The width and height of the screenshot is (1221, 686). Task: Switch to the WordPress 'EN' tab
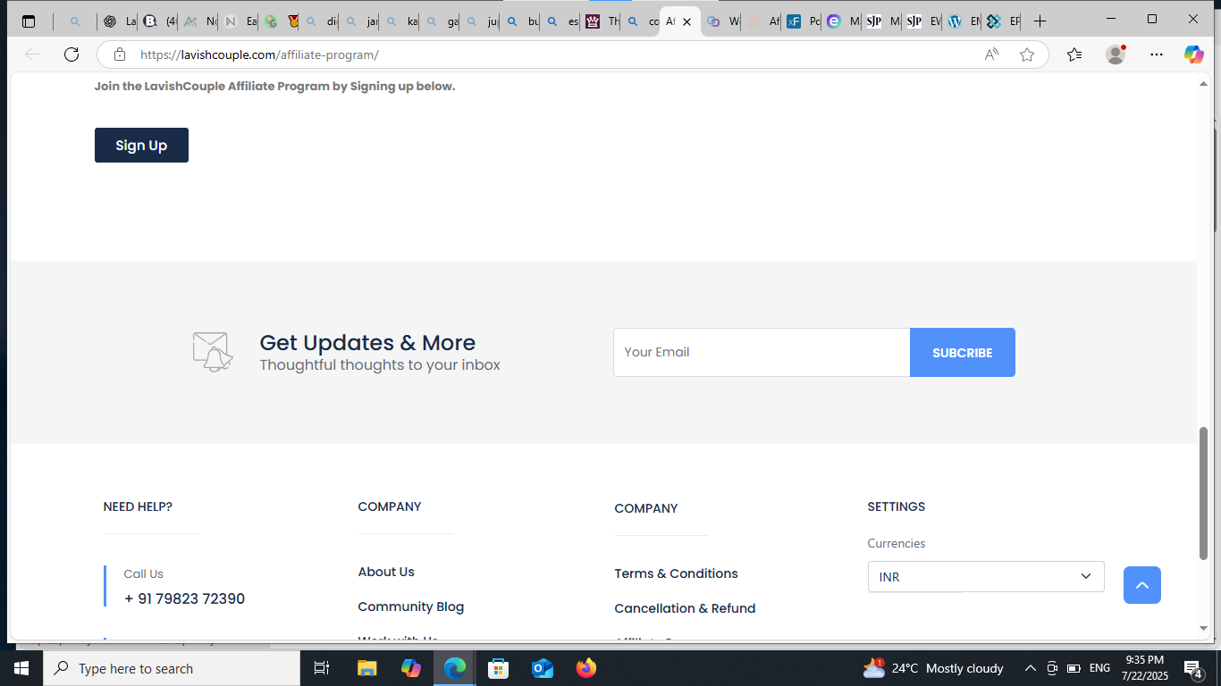964,21
